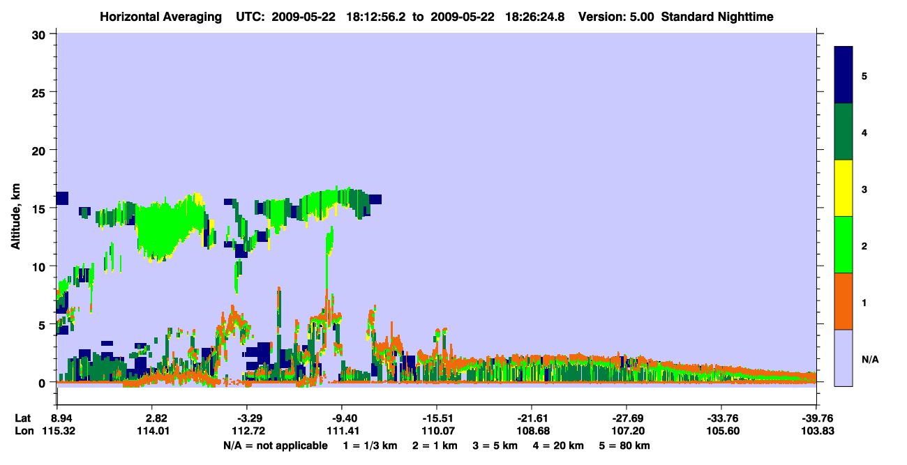Click legend note '2 = 1 km'

[x=435, y=445]
